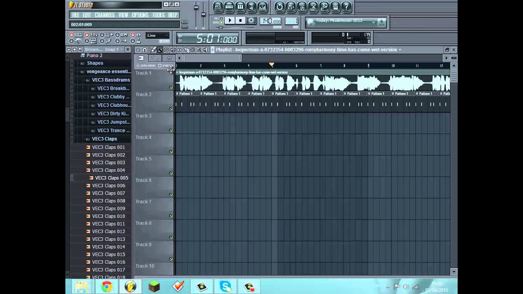523x294 pixels.
Task: Select the Draw pencil tool in Playlist
Action: tap(154, 50)
